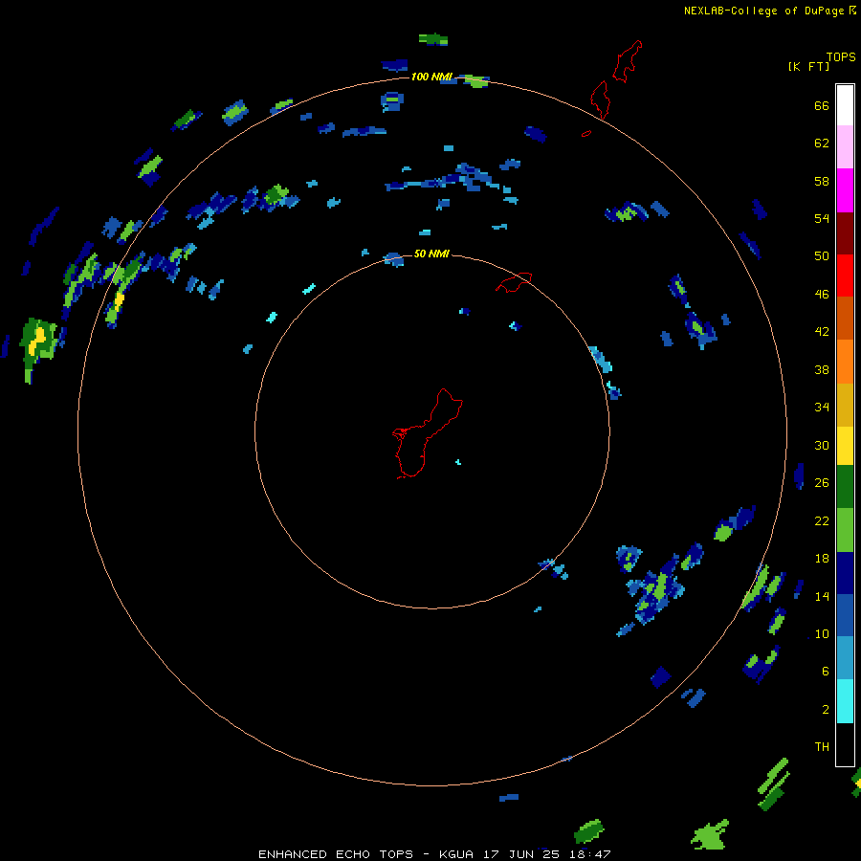Click the Rota island outline on 50 NMI ring
The height and width of the screenshot is (861, 861).
(514, 281)
